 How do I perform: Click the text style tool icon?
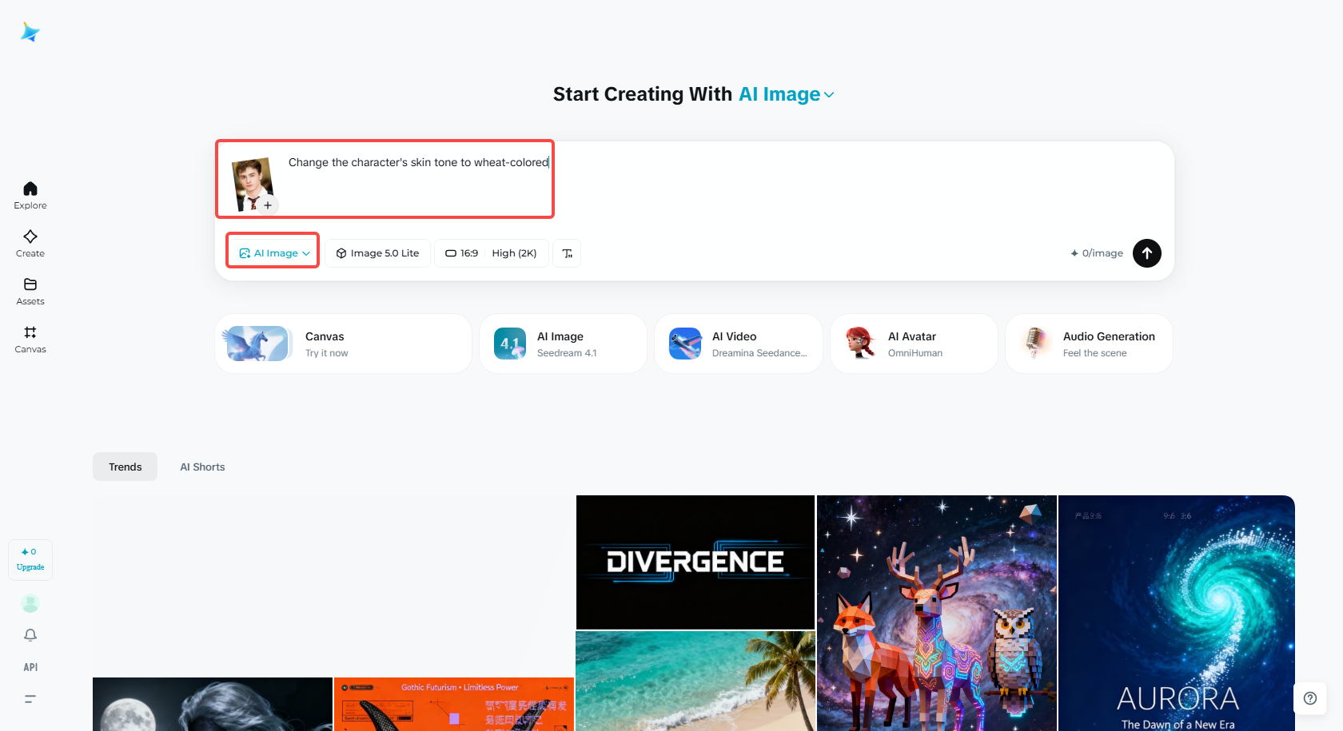567,253
